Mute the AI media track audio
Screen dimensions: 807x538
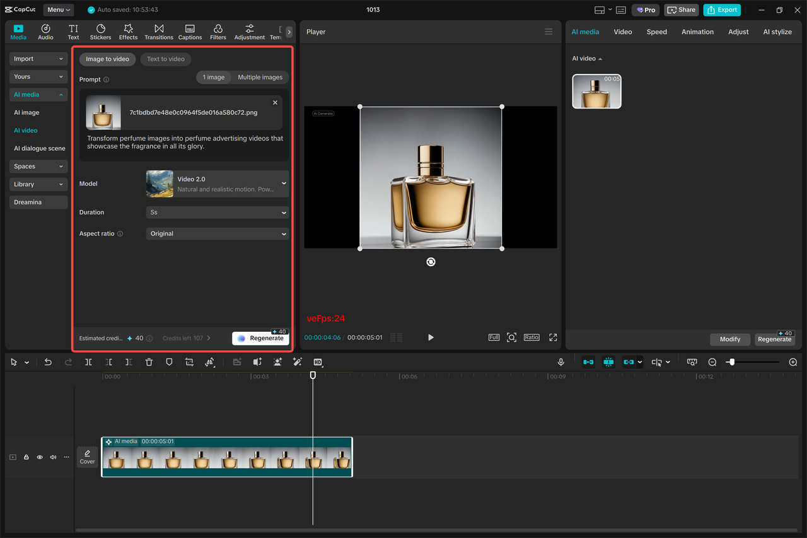53,457
